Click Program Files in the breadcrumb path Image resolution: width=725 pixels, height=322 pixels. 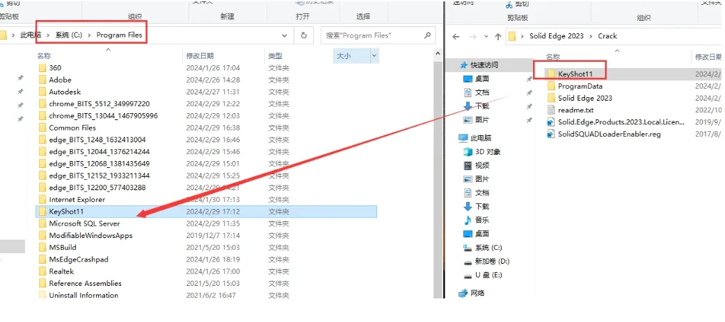tap(119, 35)
